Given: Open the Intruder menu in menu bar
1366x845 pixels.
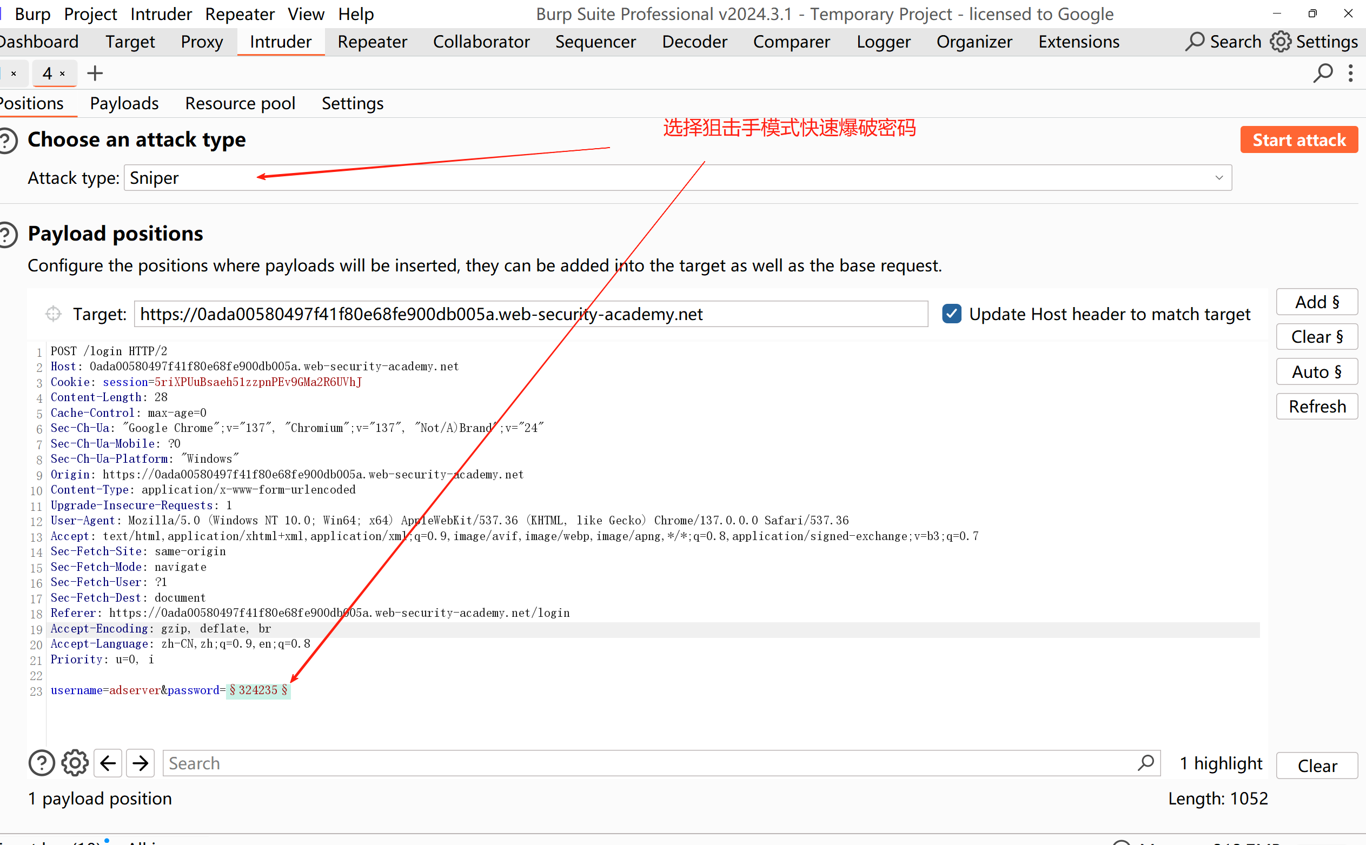Looking at the screenshot, I should pos(161,14).
